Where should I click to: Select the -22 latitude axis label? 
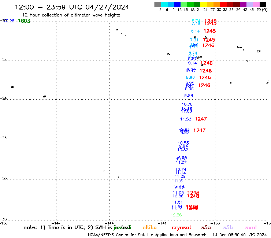(3, 59)
